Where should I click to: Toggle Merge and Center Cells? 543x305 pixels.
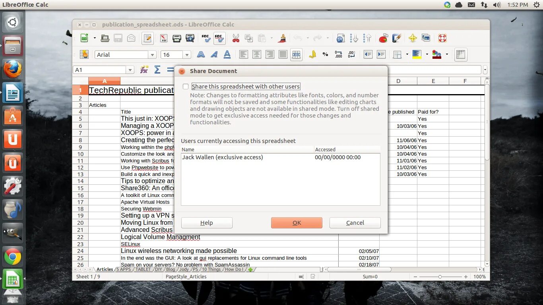(x=297, y=54)
